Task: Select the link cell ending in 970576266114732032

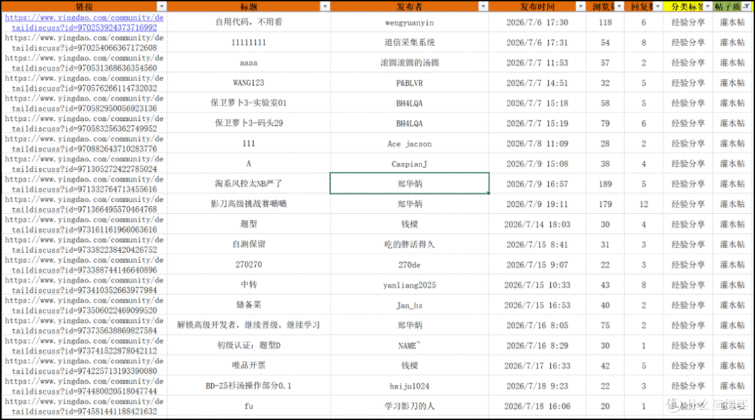Action: tap(85, 82)
